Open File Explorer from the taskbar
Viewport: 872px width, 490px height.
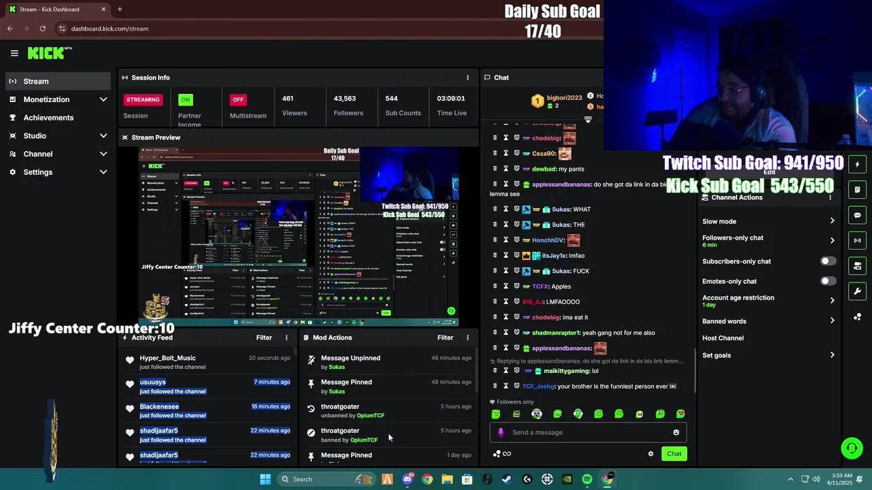tap(447, 479)
